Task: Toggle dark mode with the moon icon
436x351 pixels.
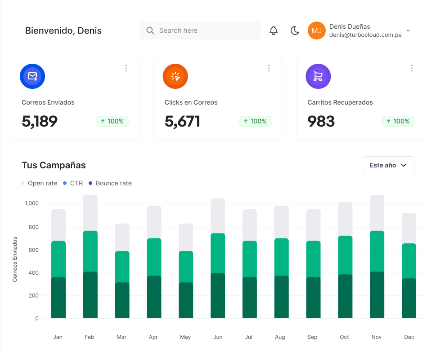Action: [295, 31]
